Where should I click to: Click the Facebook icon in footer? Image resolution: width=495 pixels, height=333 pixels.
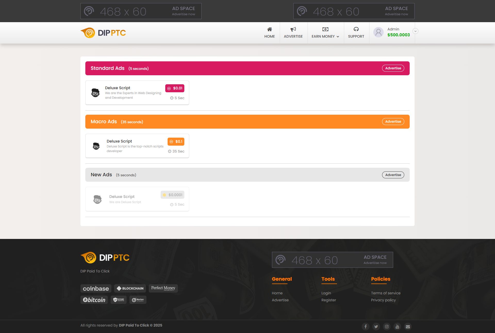[365, 327]
